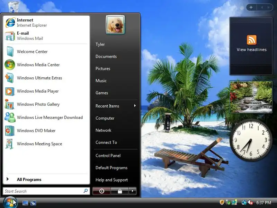277x208 pixels.
Task: Click the analog clock gadget
Action: [x=251, y=140]
